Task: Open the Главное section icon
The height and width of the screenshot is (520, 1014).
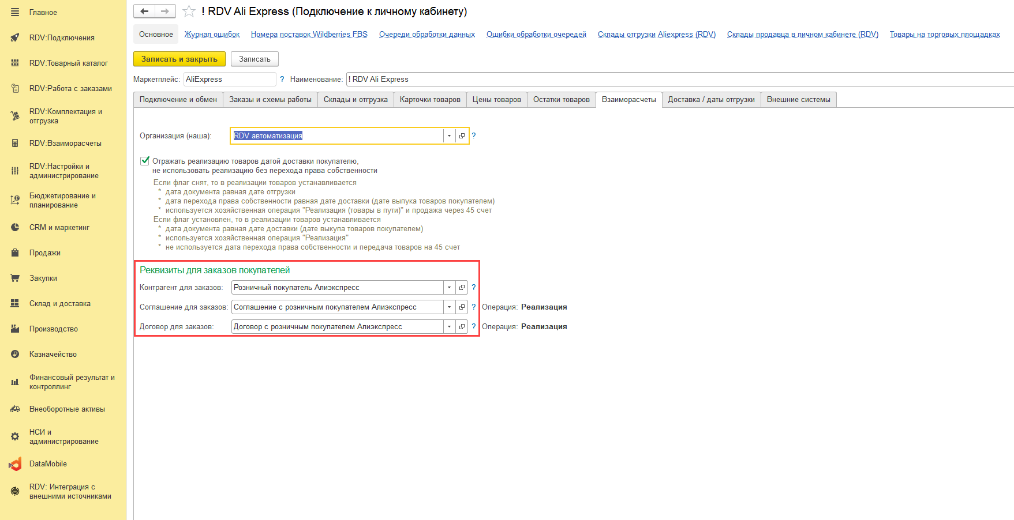Action: 15,12
